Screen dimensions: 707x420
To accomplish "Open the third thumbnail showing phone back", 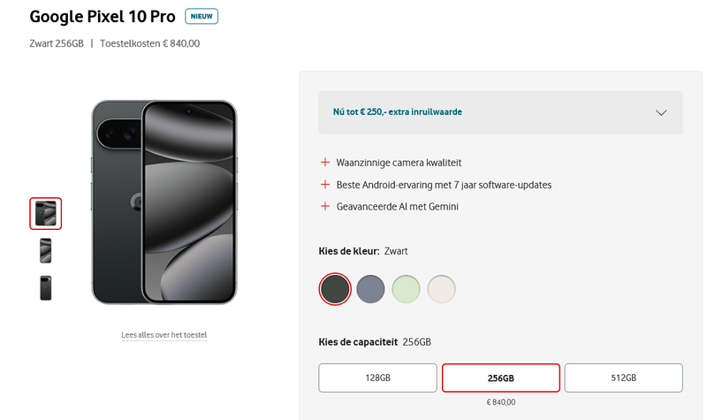I will [46, 287].
